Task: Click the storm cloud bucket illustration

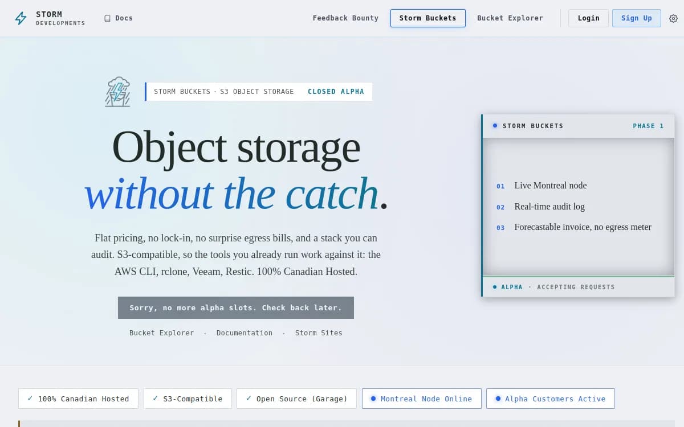Action: 118,92
